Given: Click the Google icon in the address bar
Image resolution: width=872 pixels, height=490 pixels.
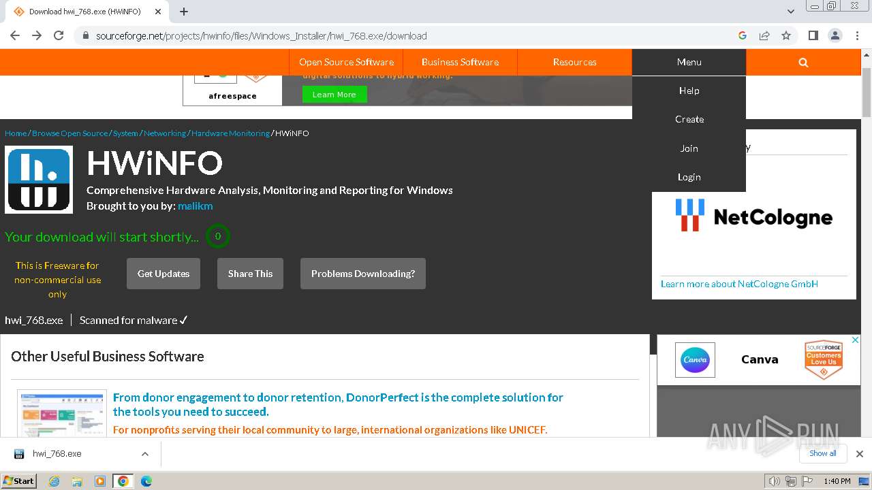Looking at the screenshot, I should coord(743,35).
